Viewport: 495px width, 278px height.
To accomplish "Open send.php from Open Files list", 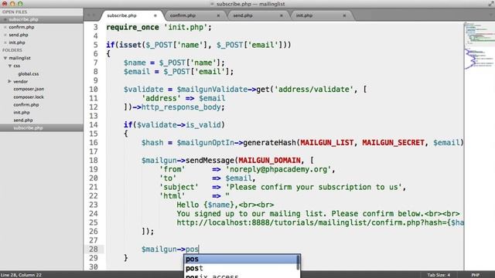I will tap(19, 35).
